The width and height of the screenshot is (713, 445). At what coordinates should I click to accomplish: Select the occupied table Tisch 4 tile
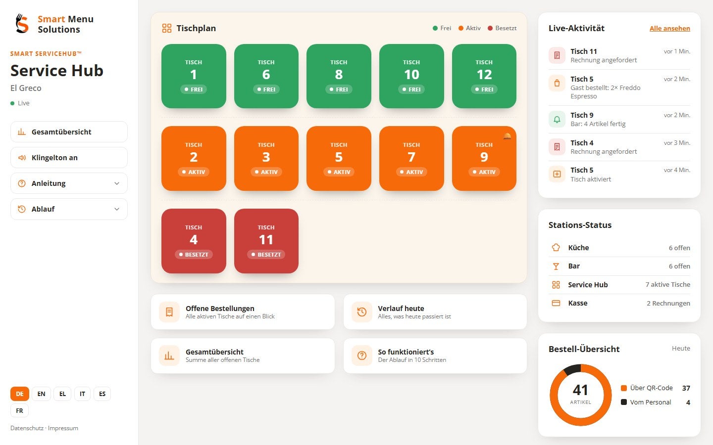pyautogui.click(x=194, y=241)
